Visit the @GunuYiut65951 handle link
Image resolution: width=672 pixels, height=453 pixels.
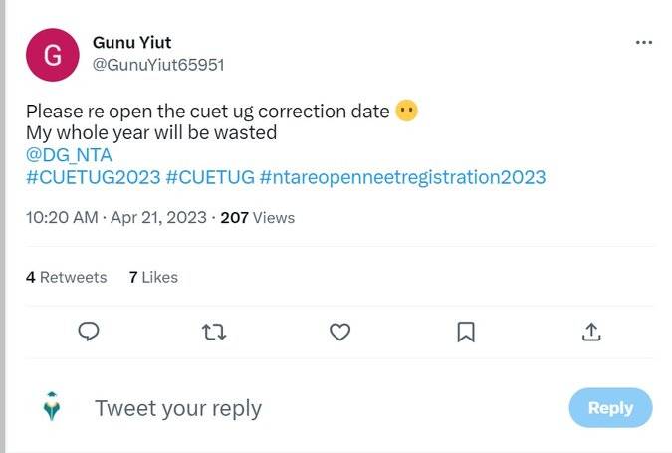click(157, 65)
